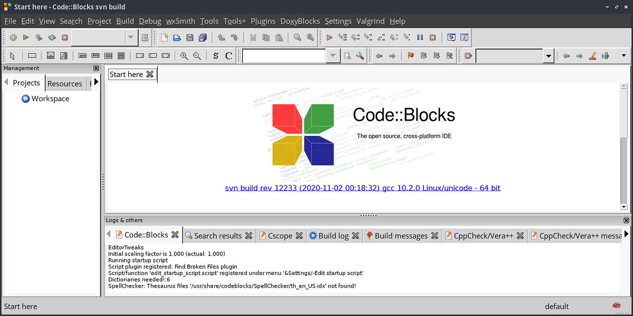Click the Next bookmark flag icon
The height and width of the screenshot is (316, 633).
436,56
